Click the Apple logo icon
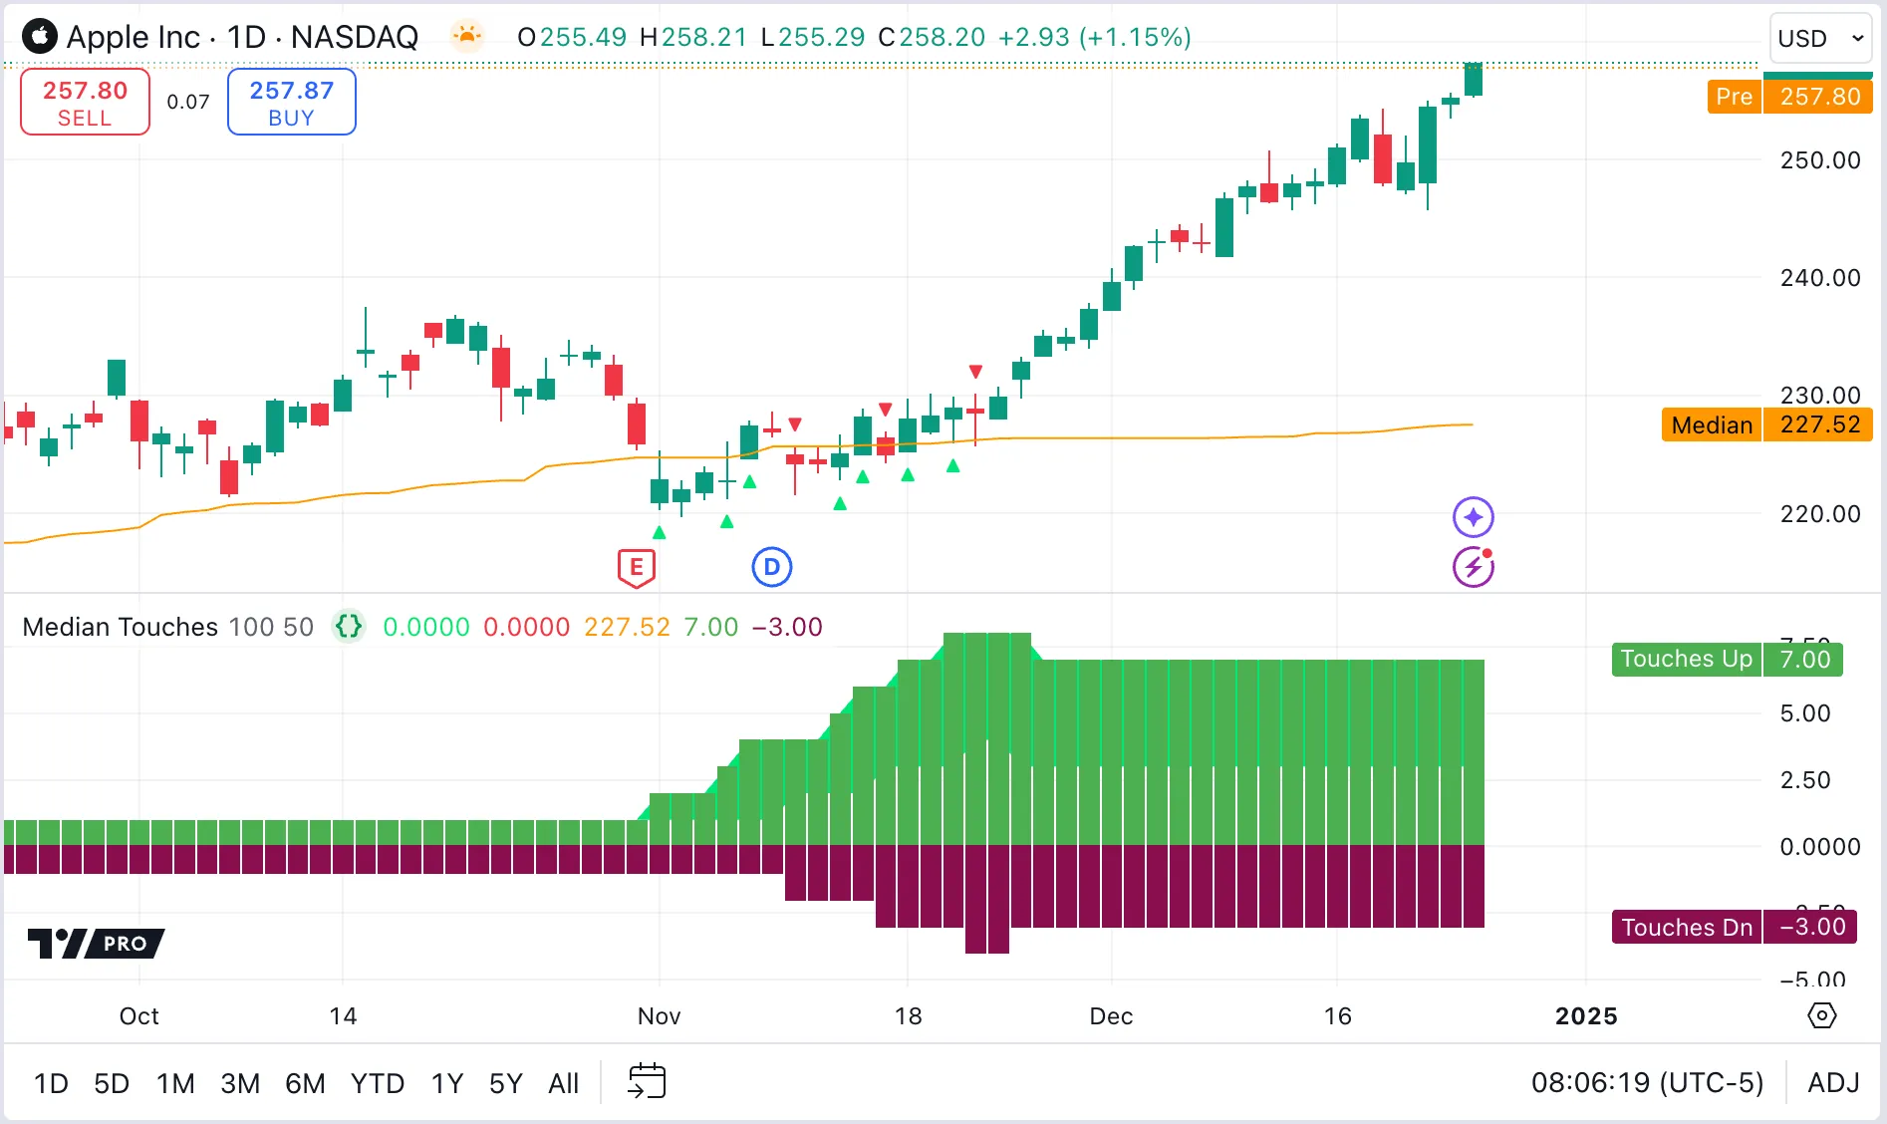1887x1124 pixels. click(40, 37)
